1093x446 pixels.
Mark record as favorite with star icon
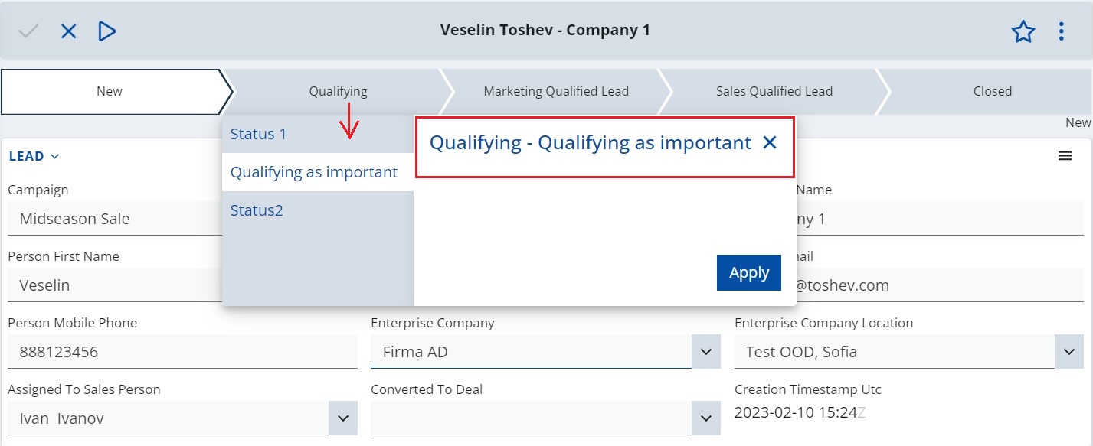pyautogui.click(x=1023, y=31)
